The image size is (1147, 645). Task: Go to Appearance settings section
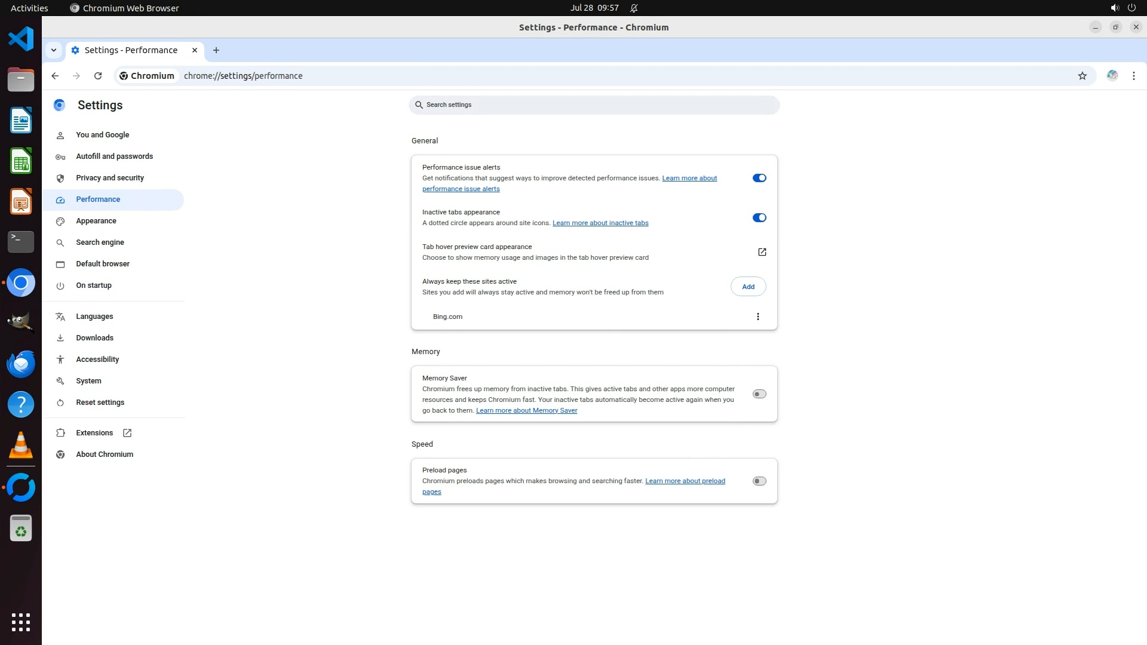coord(96,221)
